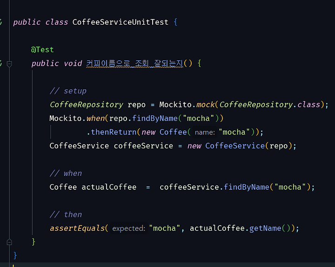Viewport: 335px width, 267px height.
Task: Click the 'when' call in Mockito.when
Action: click(95, 118)
